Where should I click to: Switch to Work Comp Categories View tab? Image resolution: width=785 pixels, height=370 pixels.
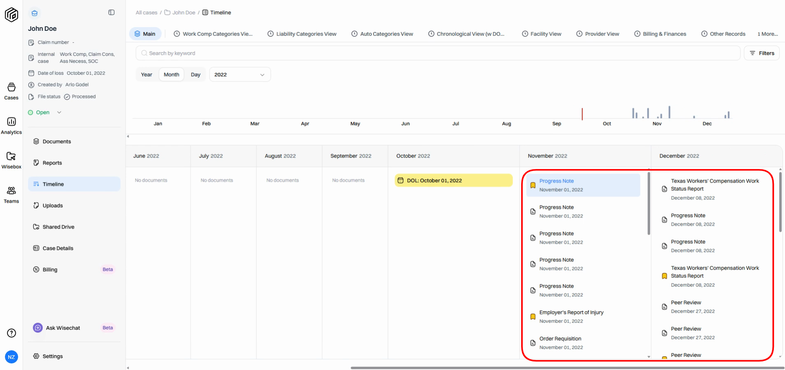tap(213, 34)
